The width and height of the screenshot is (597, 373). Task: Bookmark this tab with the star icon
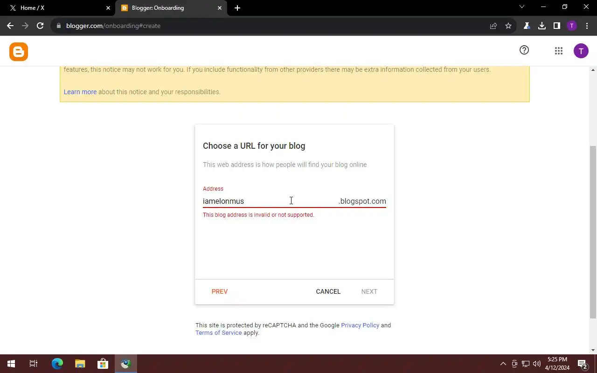pyautogui.click(x=508, y=26)
